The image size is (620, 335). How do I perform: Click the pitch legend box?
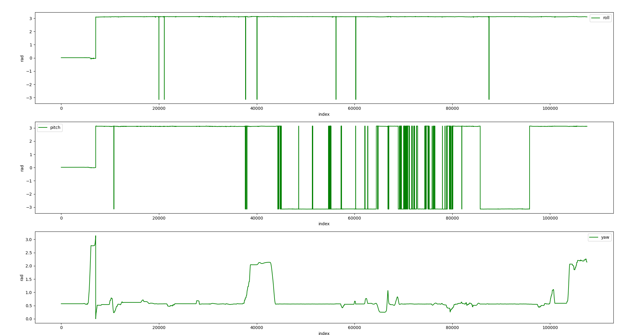tap(50, 128)
